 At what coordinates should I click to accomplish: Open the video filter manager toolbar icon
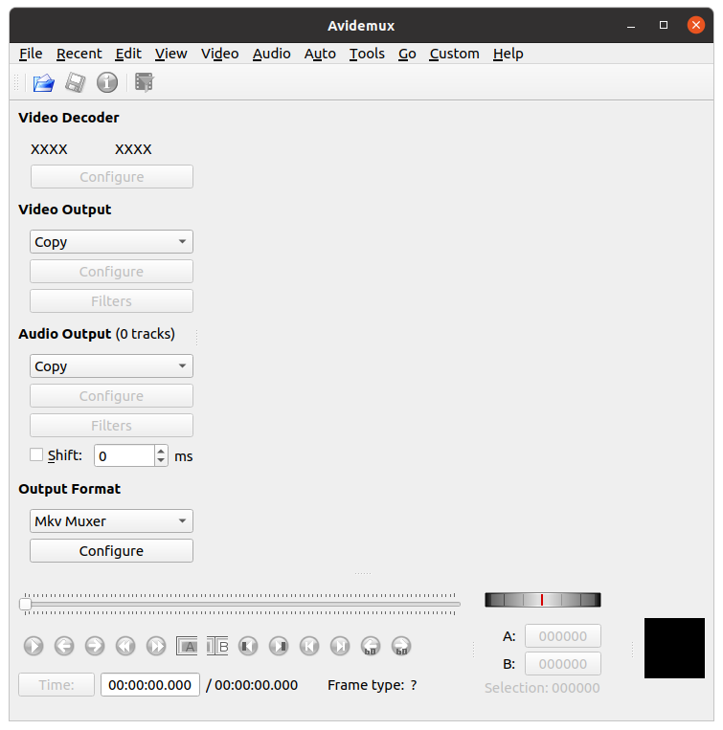tap(145, 83)
